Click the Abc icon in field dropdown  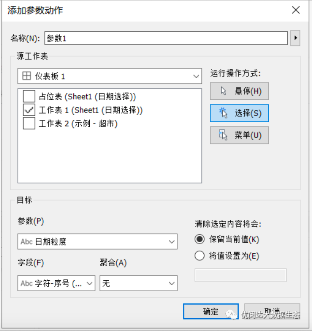pos(27,283)
